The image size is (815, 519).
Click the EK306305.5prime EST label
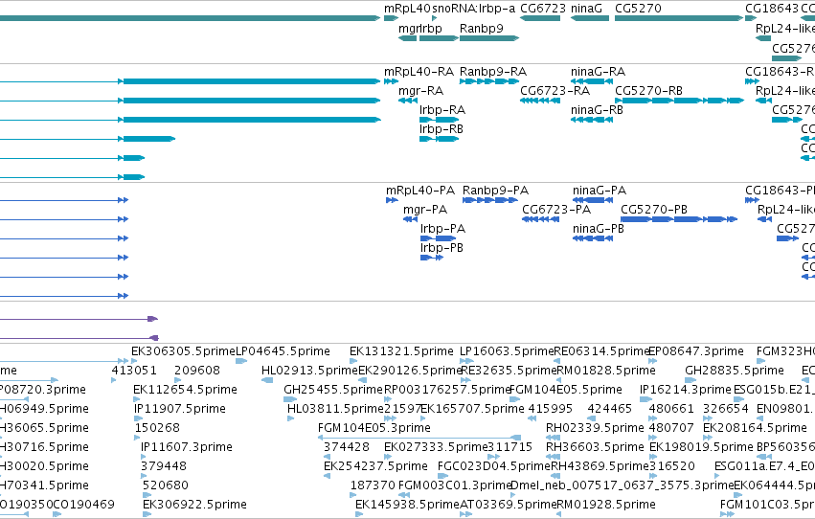[x=184, y=351]
